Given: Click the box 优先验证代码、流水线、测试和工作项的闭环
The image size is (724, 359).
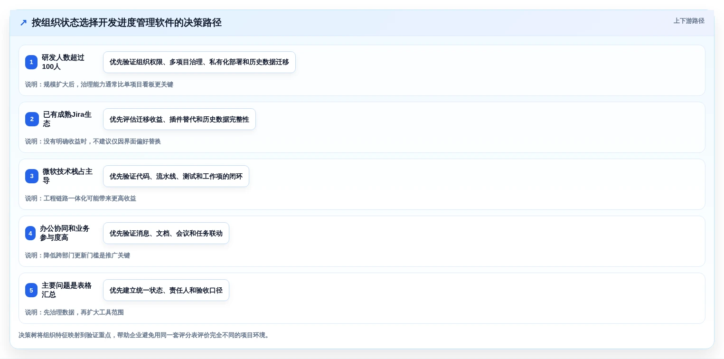Looking at the screenshot, I should coord(176,176).
